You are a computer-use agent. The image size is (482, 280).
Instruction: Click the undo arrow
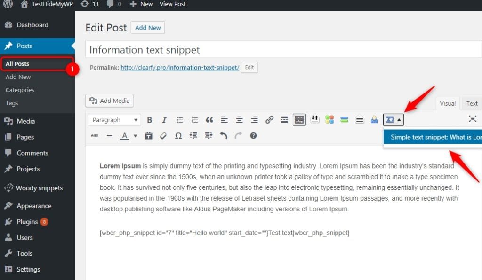pyautogui.click(x=224, y=136)
